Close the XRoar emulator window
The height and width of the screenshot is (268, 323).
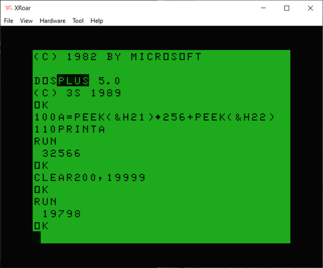310,8
